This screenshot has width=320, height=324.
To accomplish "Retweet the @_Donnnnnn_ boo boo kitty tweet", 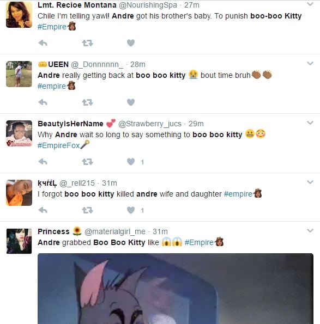I will (88, 102).
